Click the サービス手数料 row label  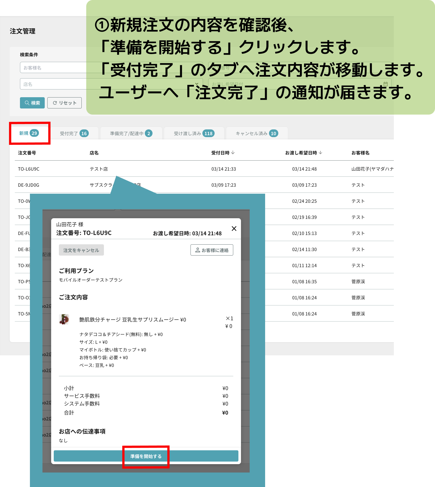tap(82, 396)
